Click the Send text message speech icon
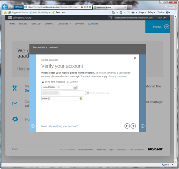Viewport: 179px width, 169px height. (x=87, y=93)
